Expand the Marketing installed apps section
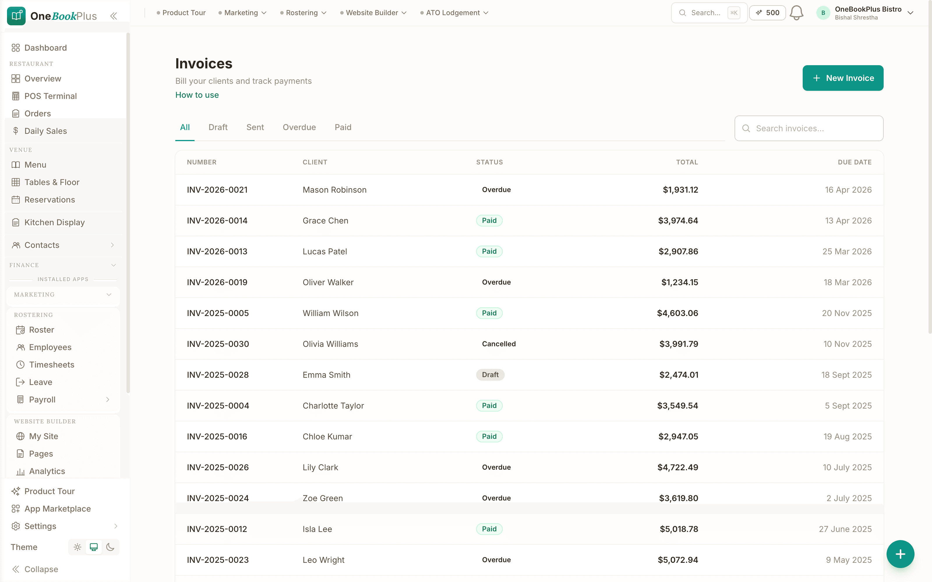Image resolution: width=932 pixels, height=582 pixels. pos(109,294)
